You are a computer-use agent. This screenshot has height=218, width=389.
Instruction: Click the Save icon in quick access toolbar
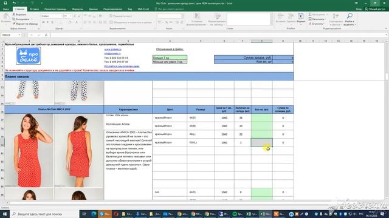click(5, 3)
